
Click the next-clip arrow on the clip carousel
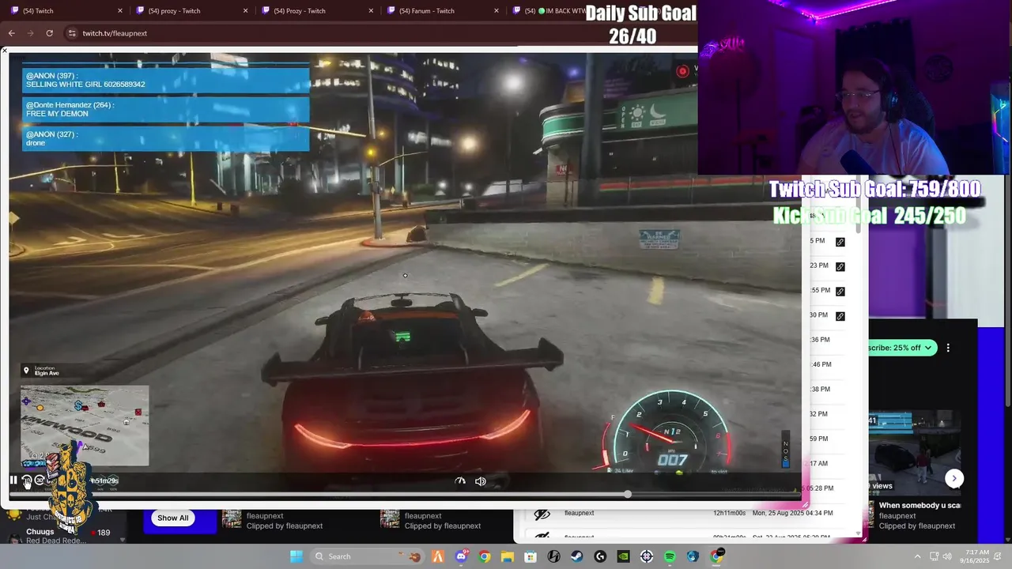[954, 478]
